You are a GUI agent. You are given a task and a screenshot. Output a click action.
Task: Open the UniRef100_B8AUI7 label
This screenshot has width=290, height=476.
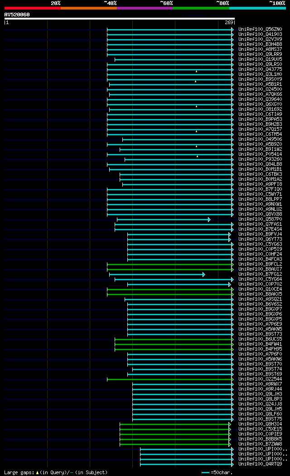tap(260, 269)
